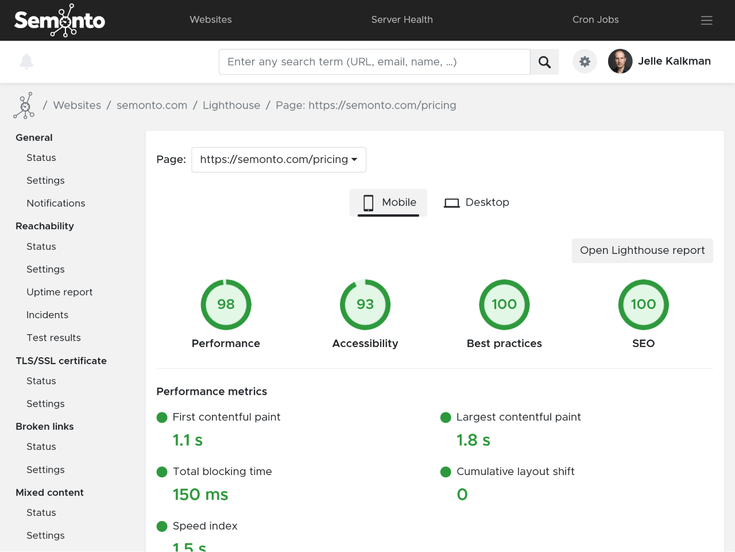This screenshot has width=735, height=552.
Task: Click the First contentful paint value 1.1 s
Action: [188, 441]
